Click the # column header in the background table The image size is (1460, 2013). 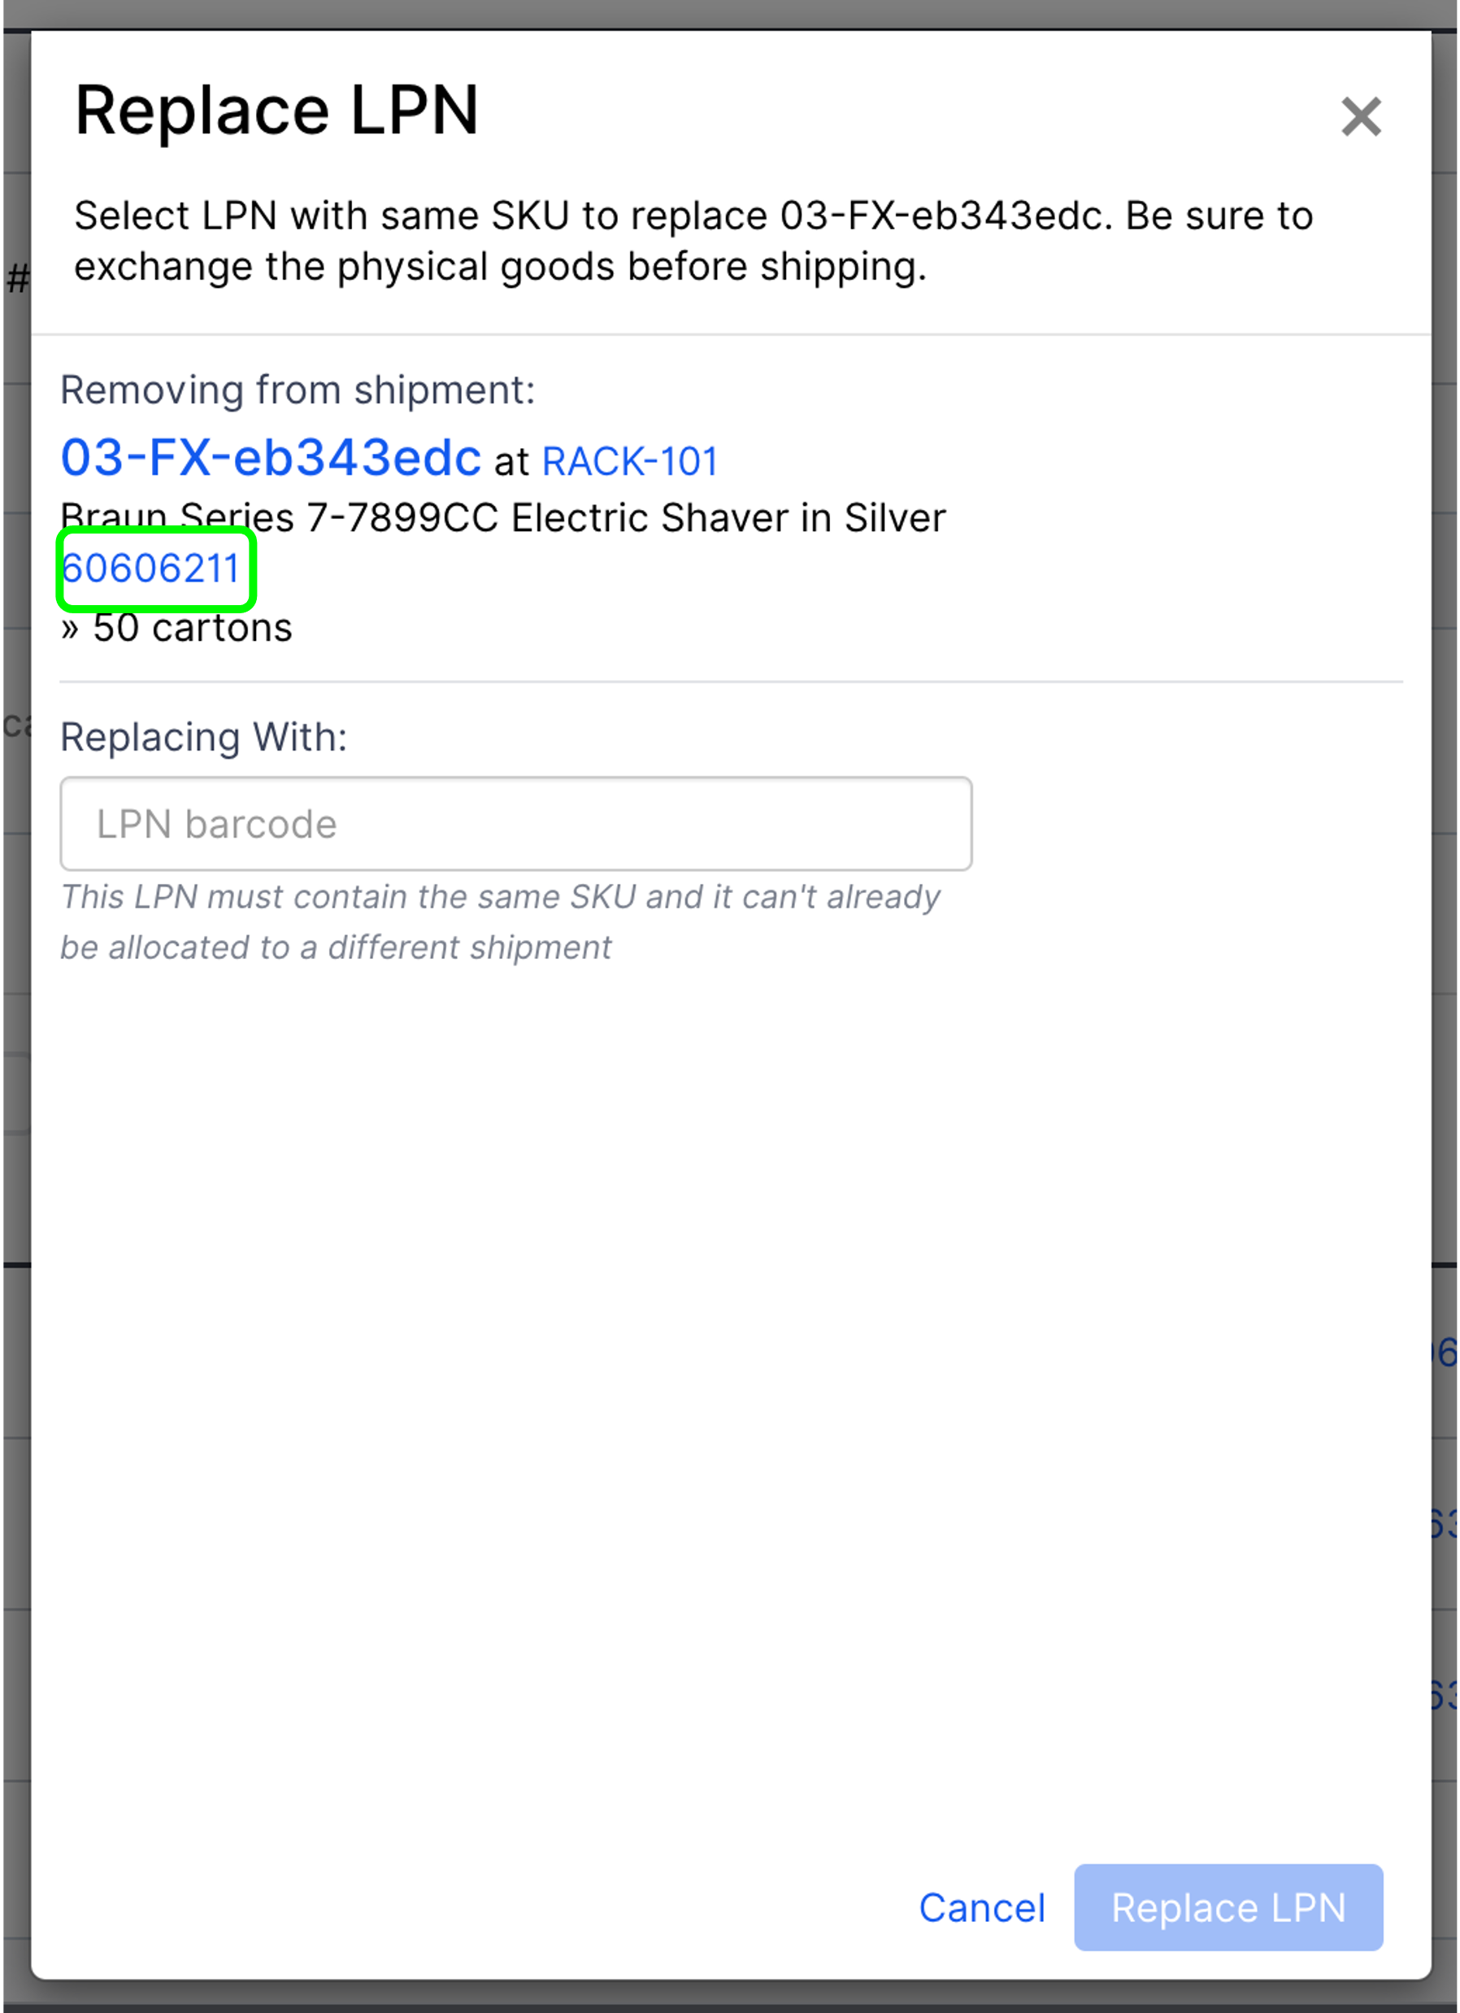pyautogui.click(x=15, y=278)
